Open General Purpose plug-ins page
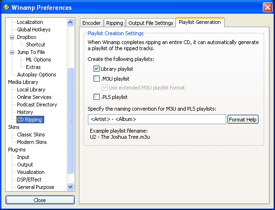This screenshot has width=275, height=210. point(36,187)
